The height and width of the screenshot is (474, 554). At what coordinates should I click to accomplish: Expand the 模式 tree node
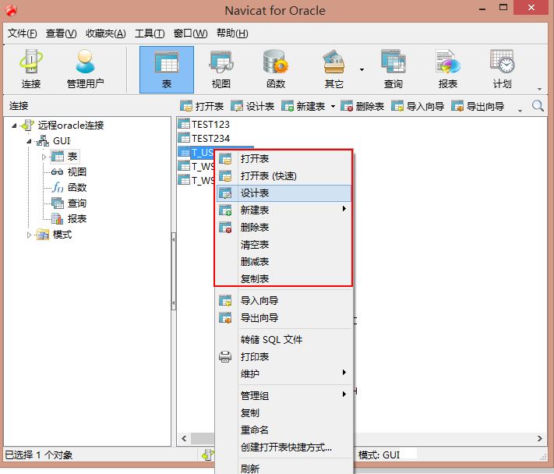pyautogui.click(x=30, y=235)
